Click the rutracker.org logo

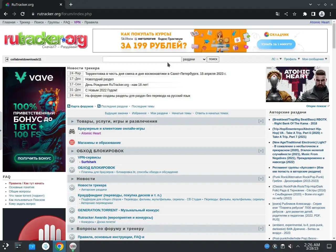[46, 40]
